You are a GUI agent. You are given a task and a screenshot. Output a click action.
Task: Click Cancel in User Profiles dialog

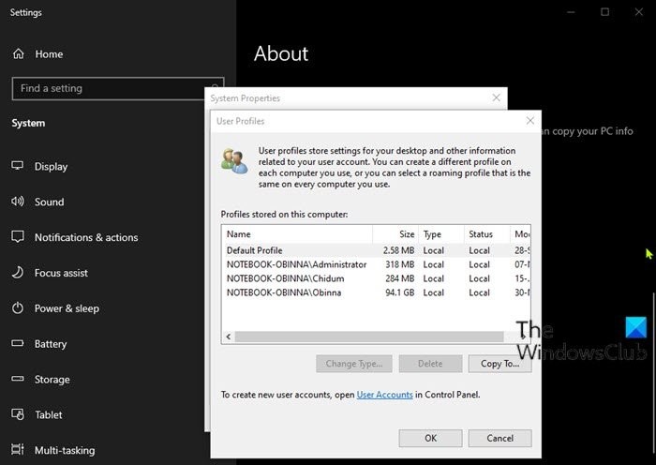point(499,438)
